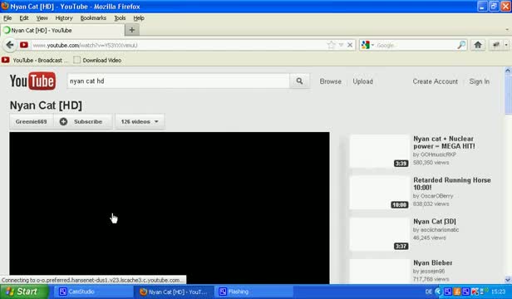Screen dimensions: 512x299
Task: Click the page scrollbar thumb
Action: tap(508, 94)
